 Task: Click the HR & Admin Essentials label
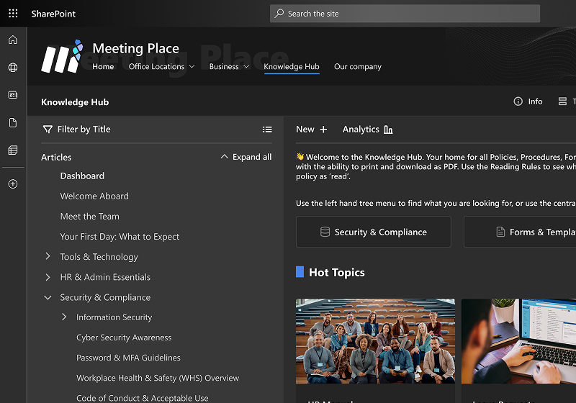105,277
